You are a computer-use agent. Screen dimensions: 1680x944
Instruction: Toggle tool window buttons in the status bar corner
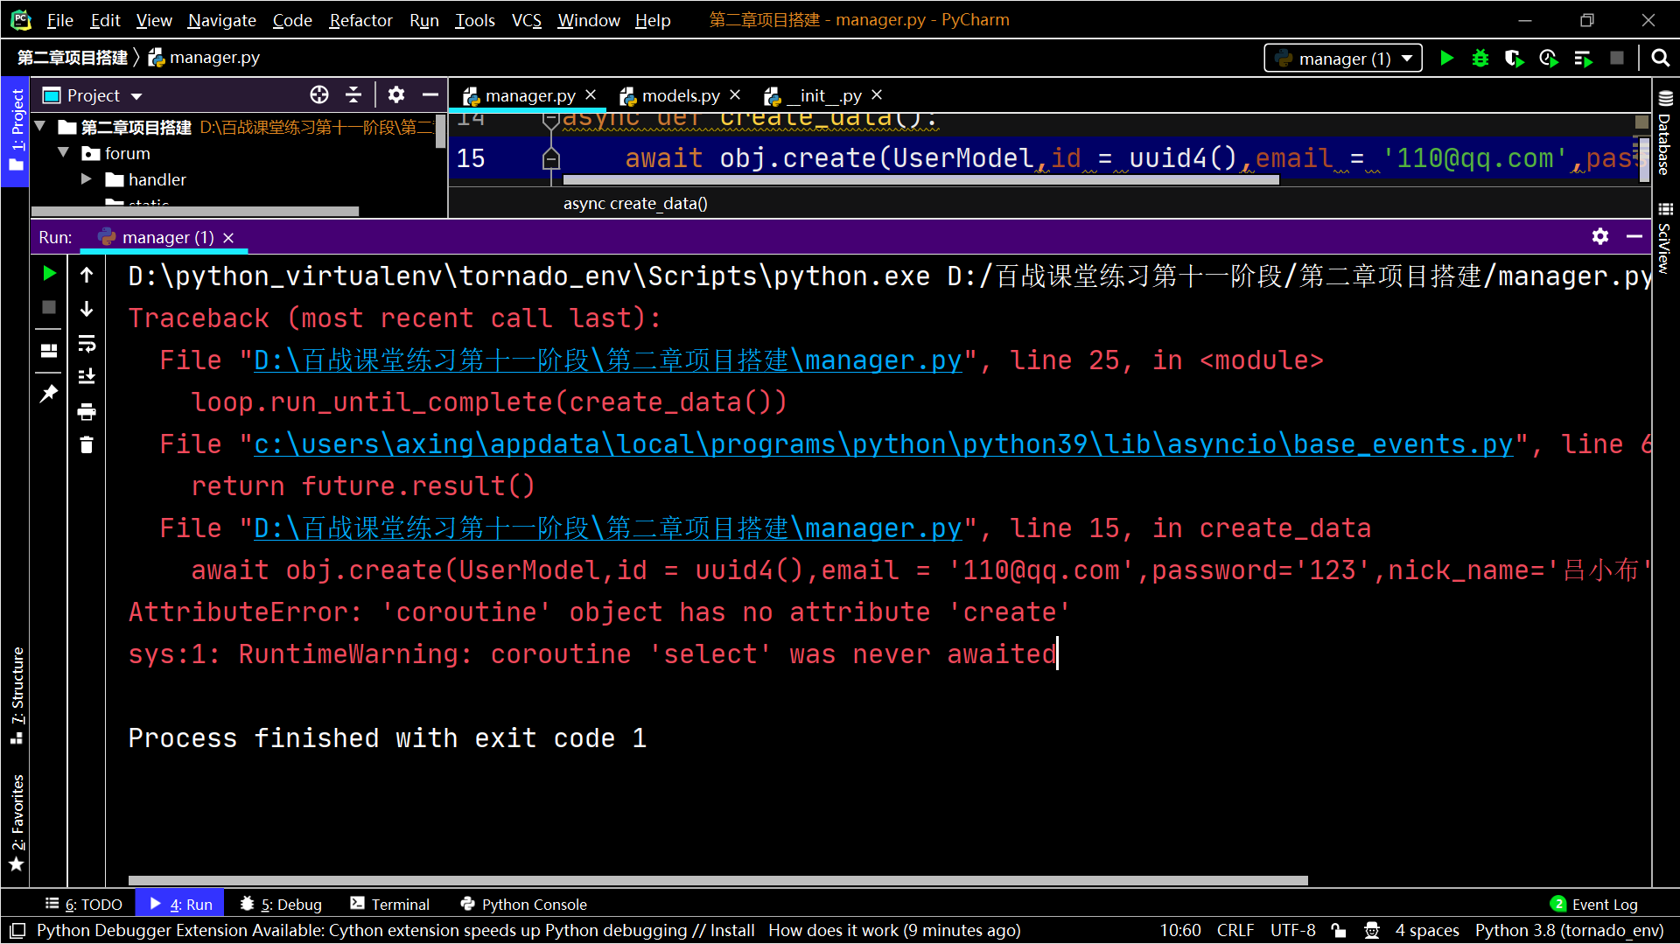pos(17,930)
